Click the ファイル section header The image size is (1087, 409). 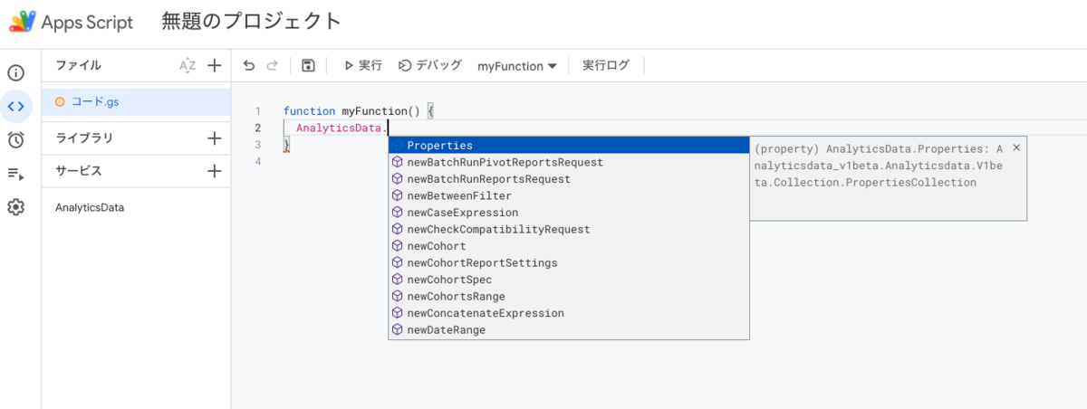point(79,65)
